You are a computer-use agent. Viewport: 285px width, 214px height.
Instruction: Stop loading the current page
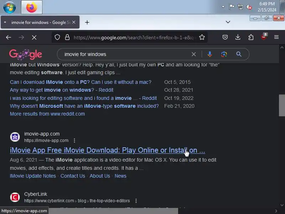[34, 37]
